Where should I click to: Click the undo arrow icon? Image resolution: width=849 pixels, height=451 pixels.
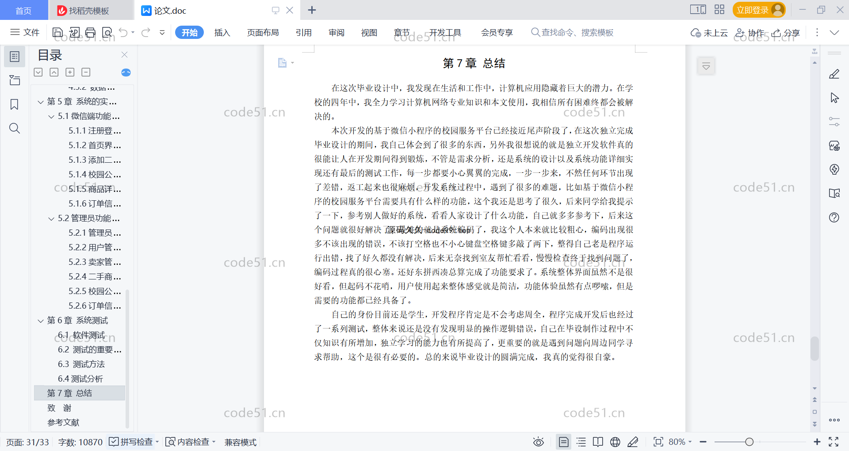[123, 32]
